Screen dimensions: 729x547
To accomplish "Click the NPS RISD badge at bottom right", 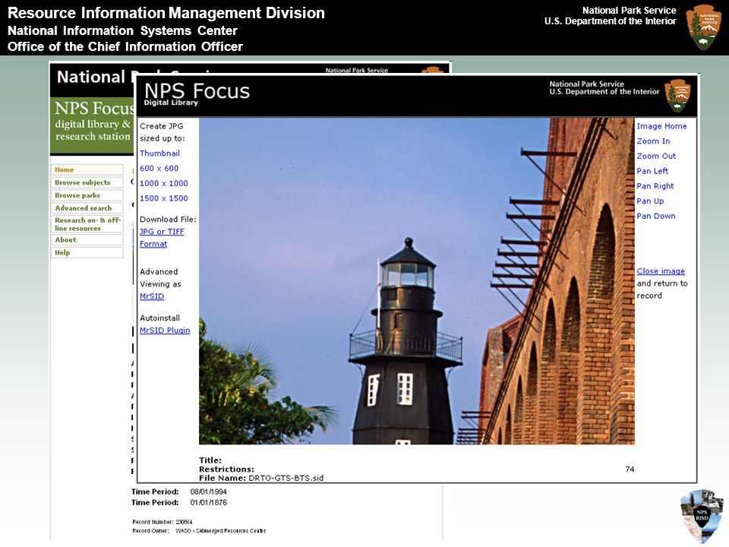I will tap(702, 515).
